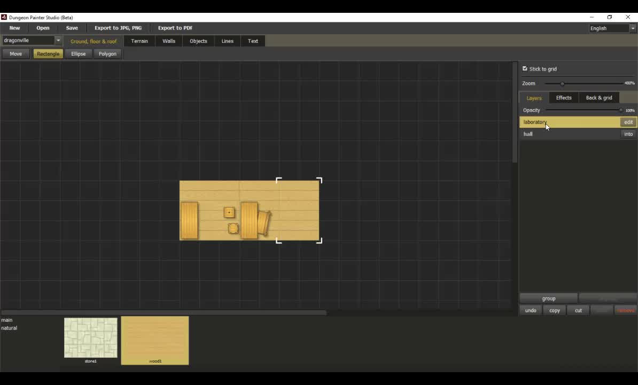Open the Effects panel tab
This screenshot has height=385, width=638.
point(563,98)
